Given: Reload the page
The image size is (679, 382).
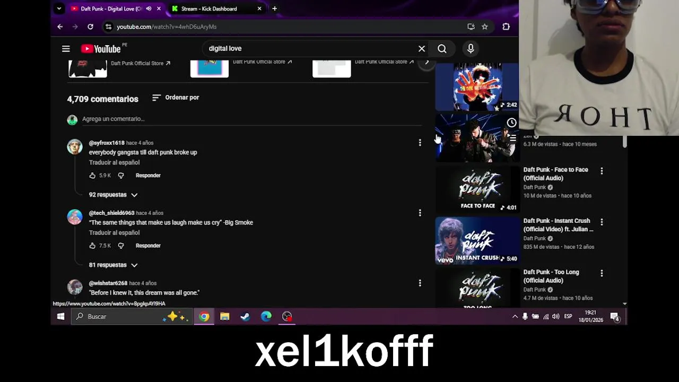Looking at the screenshot, I should tap(90, 27).
